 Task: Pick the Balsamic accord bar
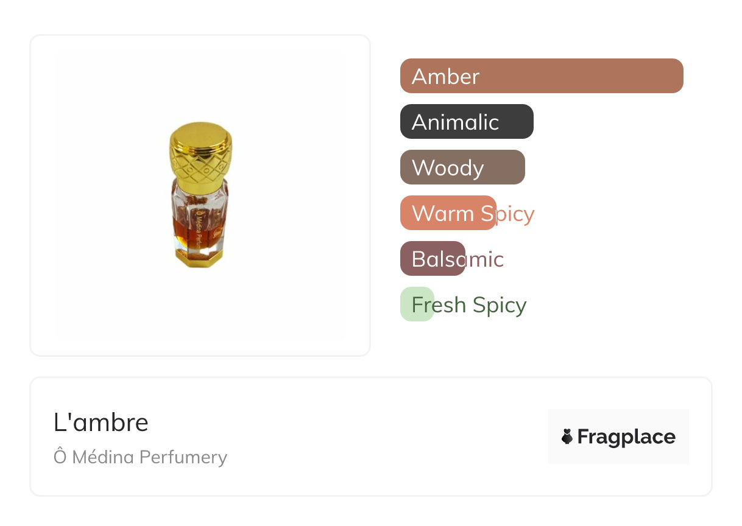(433, 259)
